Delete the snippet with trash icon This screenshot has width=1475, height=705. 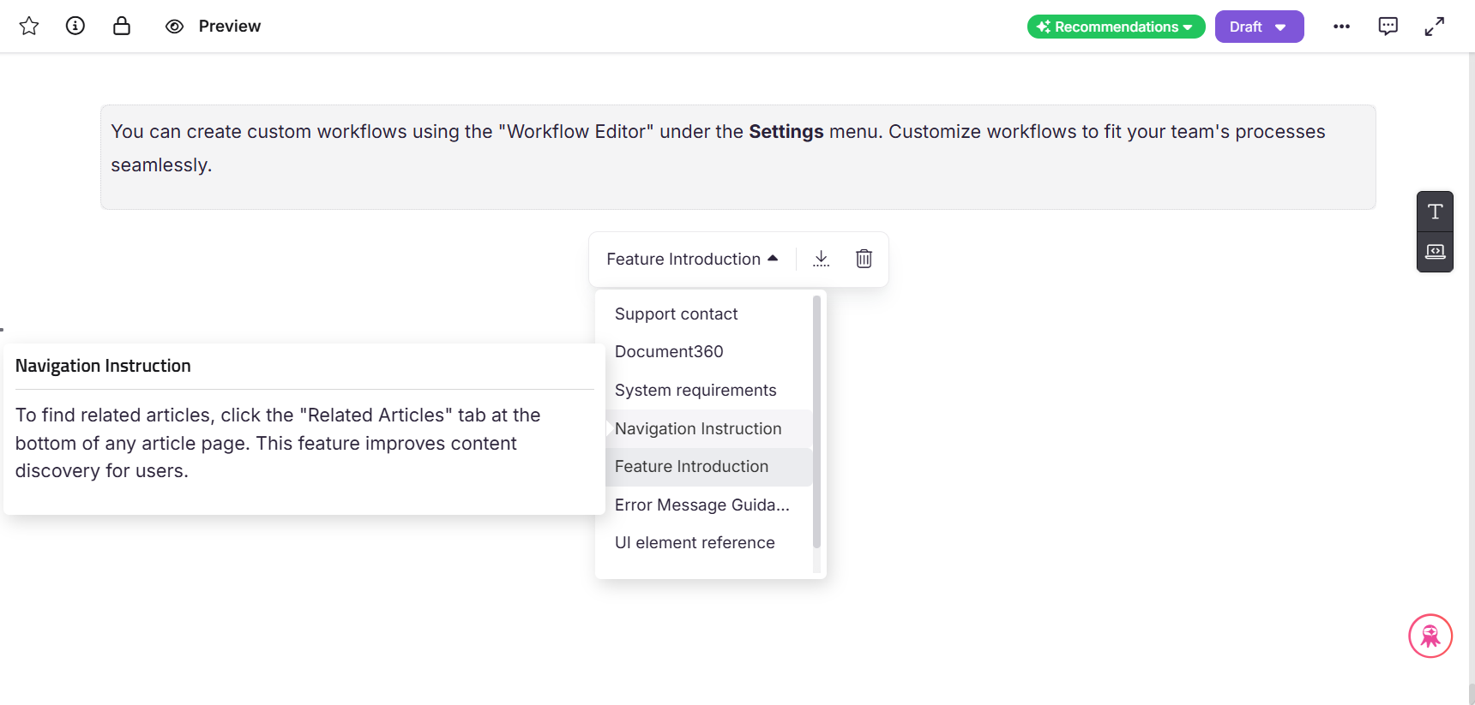click(864, 259)
